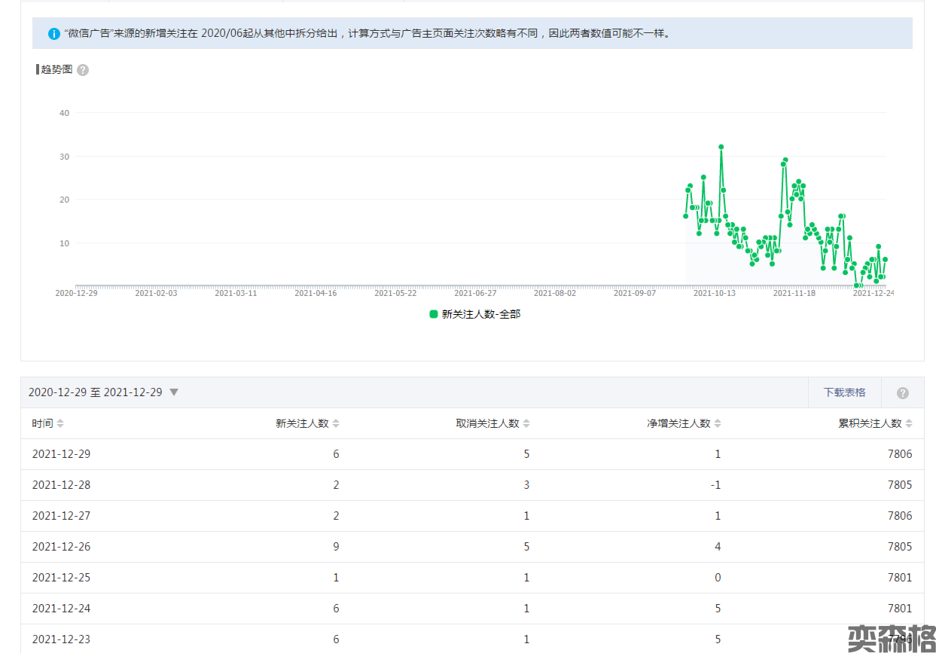Click the green legend color marker
936x653 pixels.
[x=434, y=315]
